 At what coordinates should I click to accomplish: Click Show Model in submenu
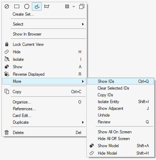[x=121, y=146]
